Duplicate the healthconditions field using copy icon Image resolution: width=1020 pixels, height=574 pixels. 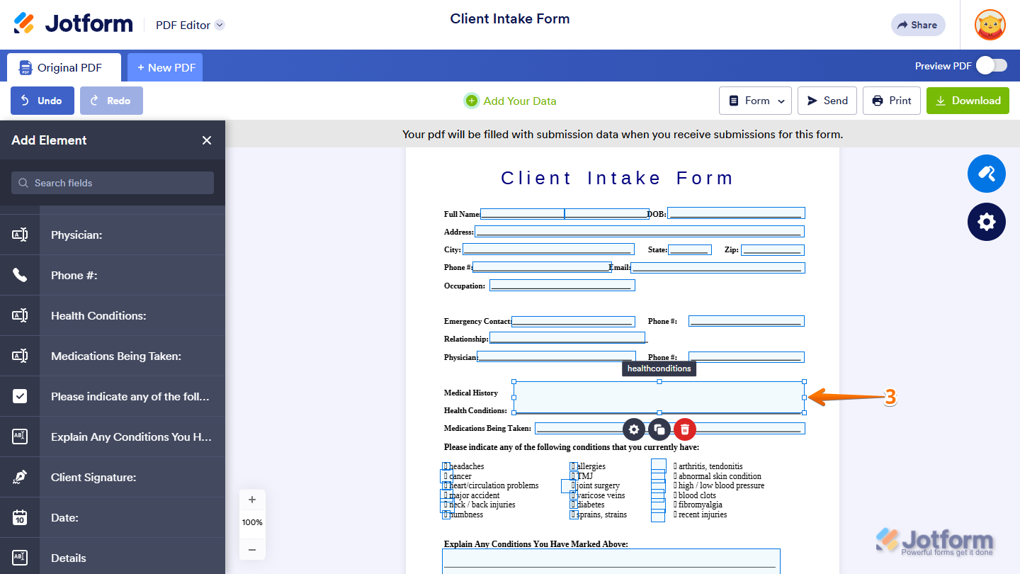[x=659, y=429]
